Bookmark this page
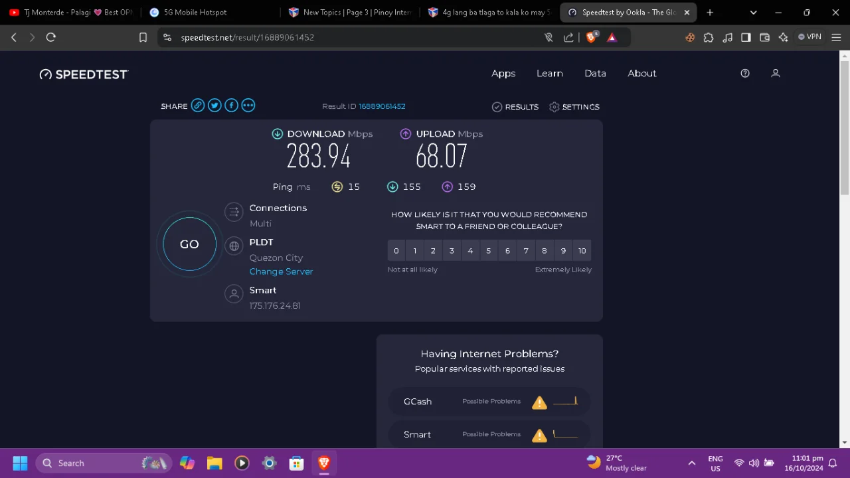The height and width of the screenshot is (478, 850). pos(143,38)
